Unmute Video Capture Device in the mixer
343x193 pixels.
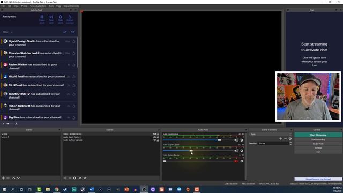click(x=236, y=161)
